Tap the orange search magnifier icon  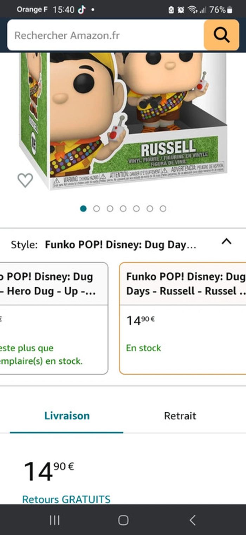coord(221,35)
